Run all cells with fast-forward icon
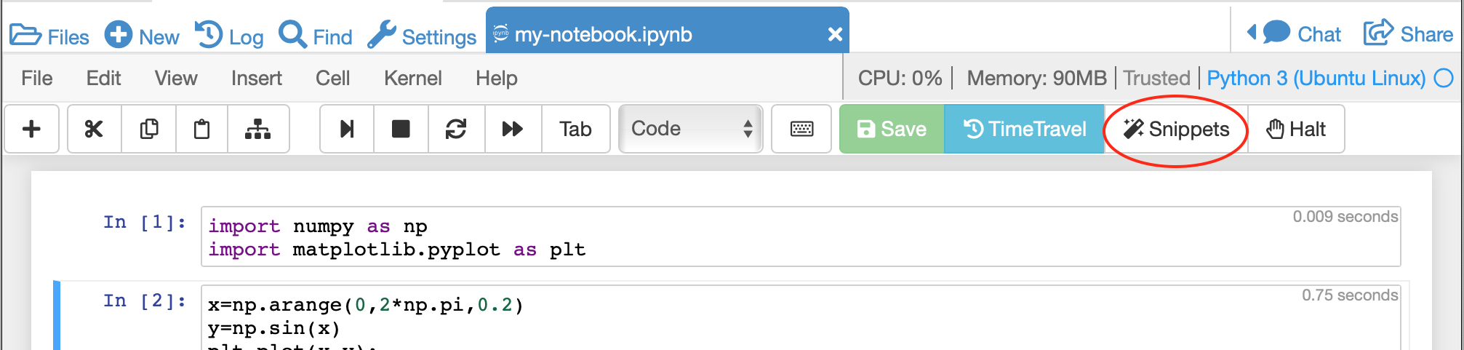The width and height of the screenshot is (1464, 350). click(513, 130)
